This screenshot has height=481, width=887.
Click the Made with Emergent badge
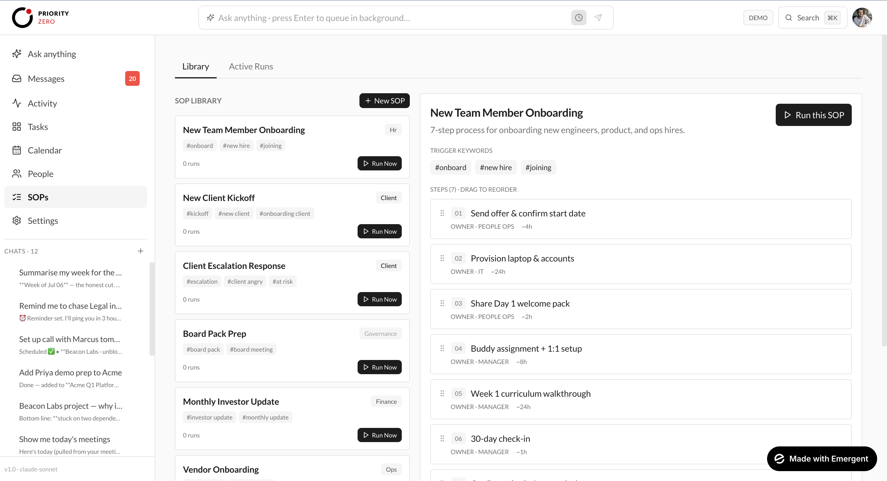821,459
